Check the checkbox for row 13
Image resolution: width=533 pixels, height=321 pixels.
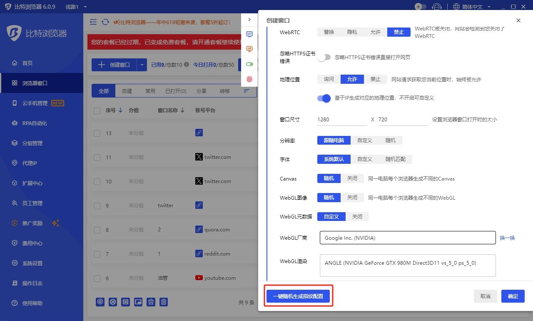[x=97, y=133]
